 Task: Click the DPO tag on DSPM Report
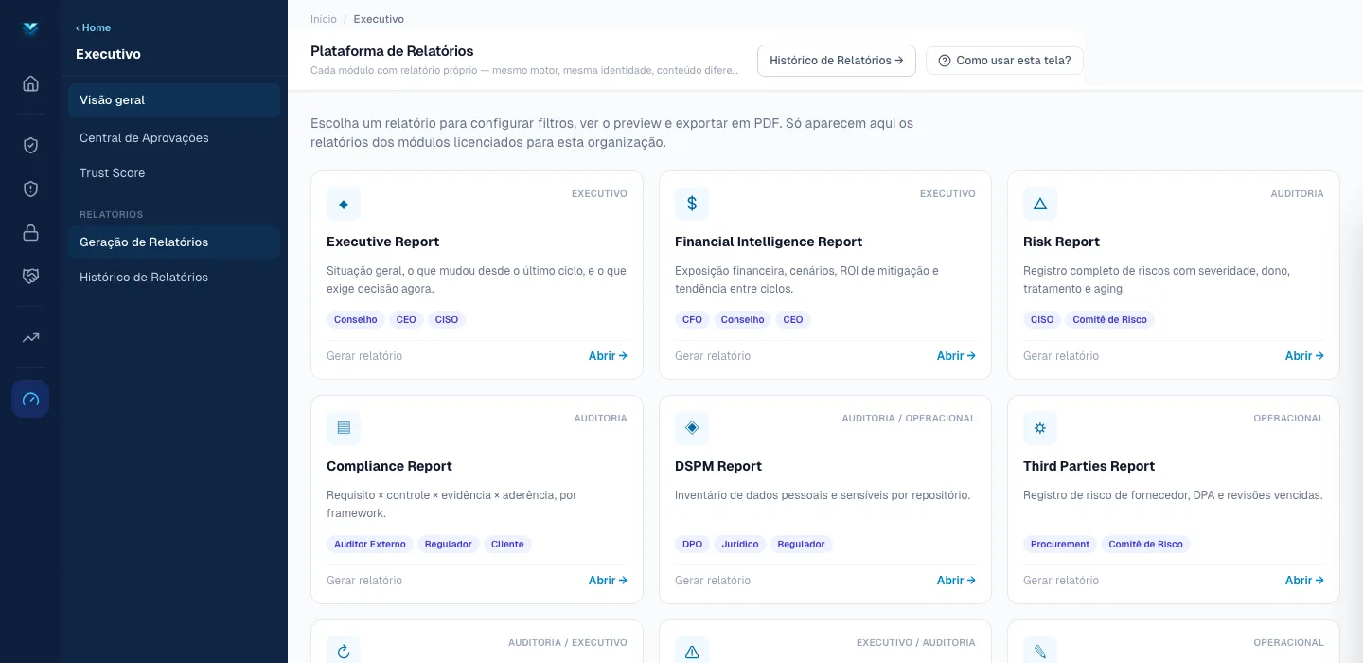pos(692,545)
